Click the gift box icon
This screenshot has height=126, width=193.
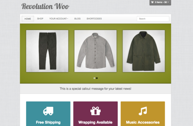point(95,111)
